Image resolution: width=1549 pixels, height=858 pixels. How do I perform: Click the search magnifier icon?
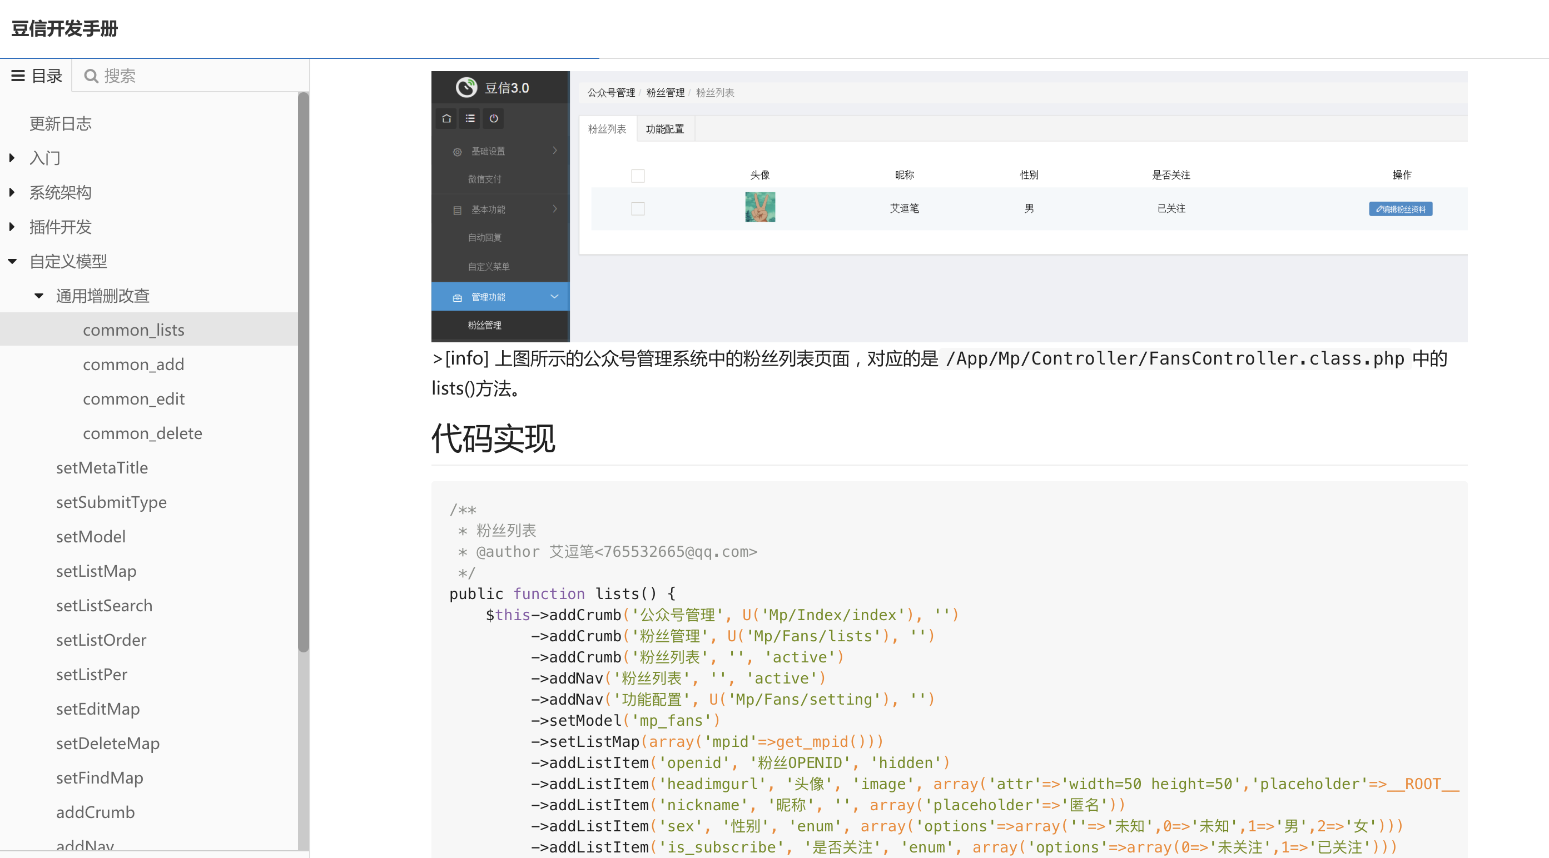click(x=91, y=76)
